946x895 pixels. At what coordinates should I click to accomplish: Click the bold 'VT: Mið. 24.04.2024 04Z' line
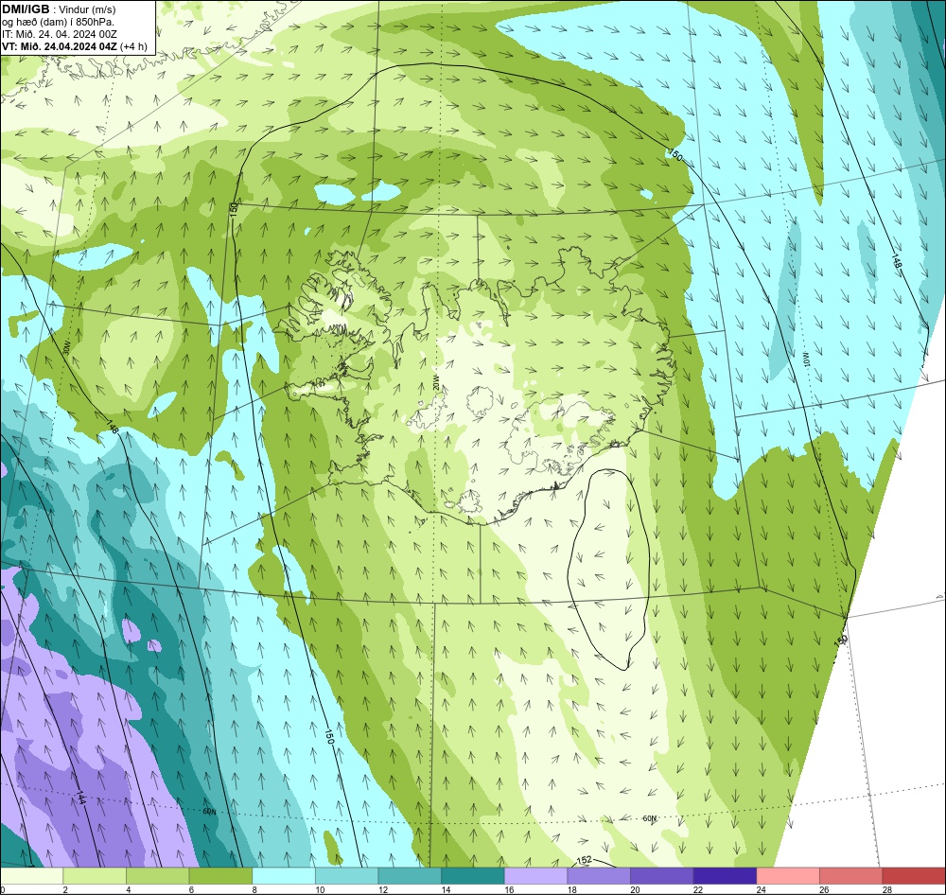coord(60,47)
